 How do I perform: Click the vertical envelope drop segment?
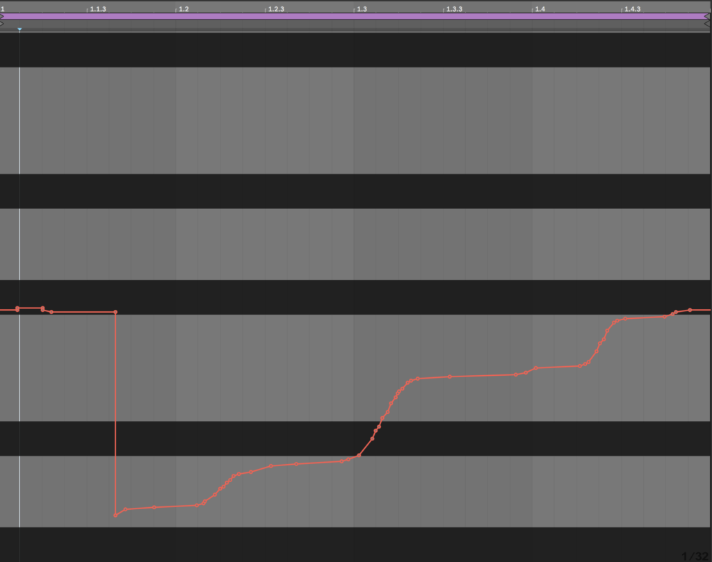[x=115, y=417]
